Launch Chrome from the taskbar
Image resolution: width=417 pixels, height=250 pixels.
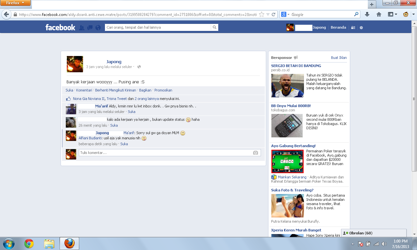point(29,243)
